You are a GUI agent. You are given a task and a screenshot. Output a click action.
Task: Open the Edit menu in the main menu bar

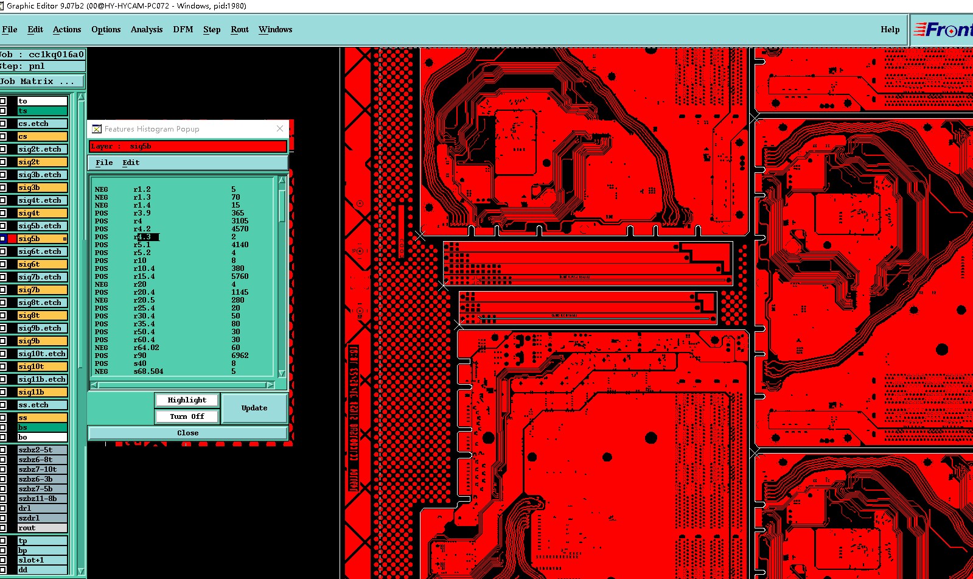point(35,29)
